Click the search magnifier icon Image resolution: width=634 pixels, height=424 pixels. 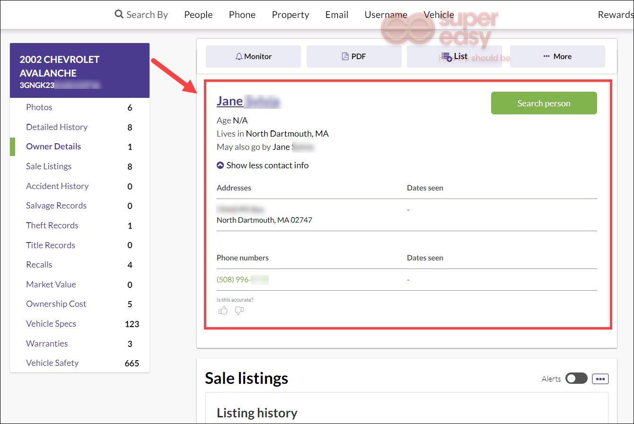pos(119,14)
